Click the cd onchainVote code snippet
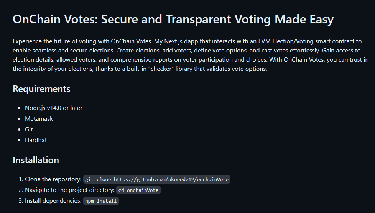The width and height of the screenshot is (375, 213). click(x=138, y=190)
